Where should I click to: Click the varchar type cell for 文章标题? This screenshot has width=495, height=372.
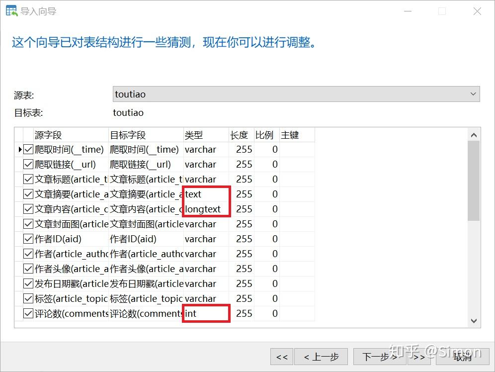point(206,179)
